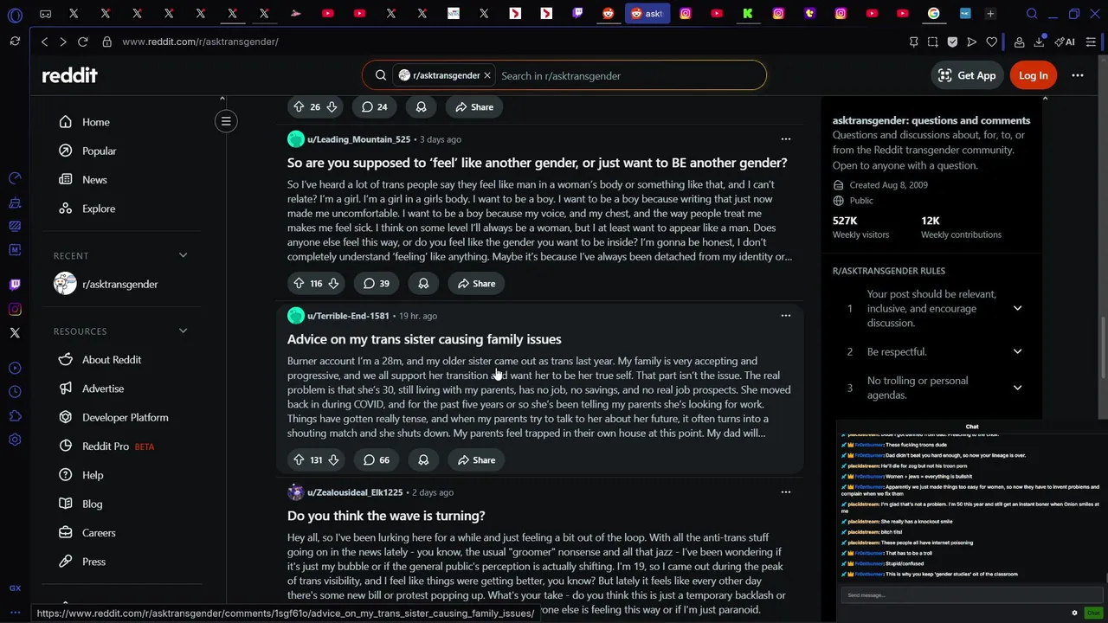Open the 24 comments on top post
This screenshot has height=623, width=1108.
tap(374, 107)
